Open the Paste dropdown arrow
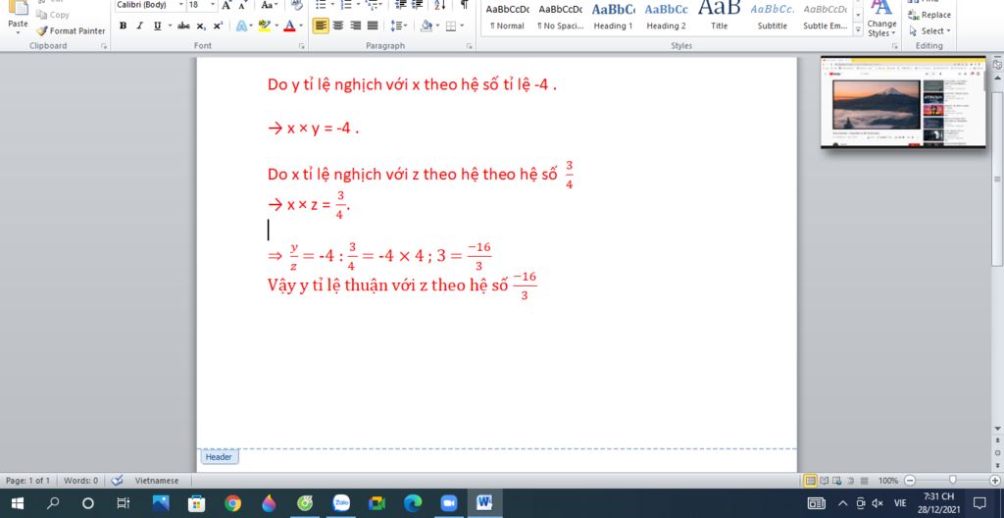 pos(18,32)
